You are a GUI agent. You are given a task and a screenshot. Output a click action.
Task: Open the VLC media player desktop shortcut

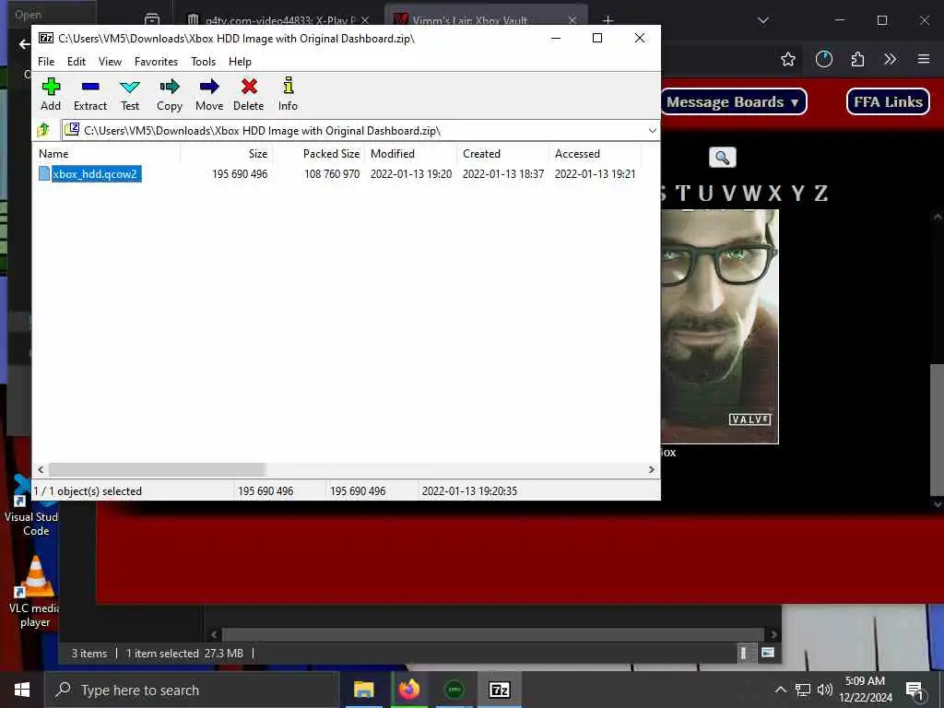pos(35,593)
